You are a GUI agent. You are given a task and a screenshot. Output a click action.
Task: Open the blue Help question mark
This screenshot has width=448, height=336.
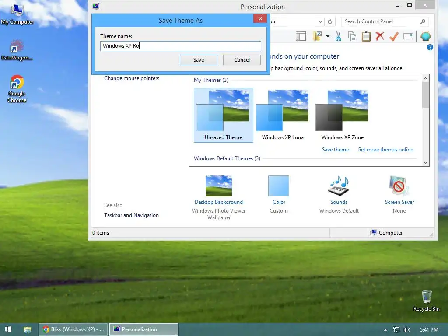tap(430, 47)
